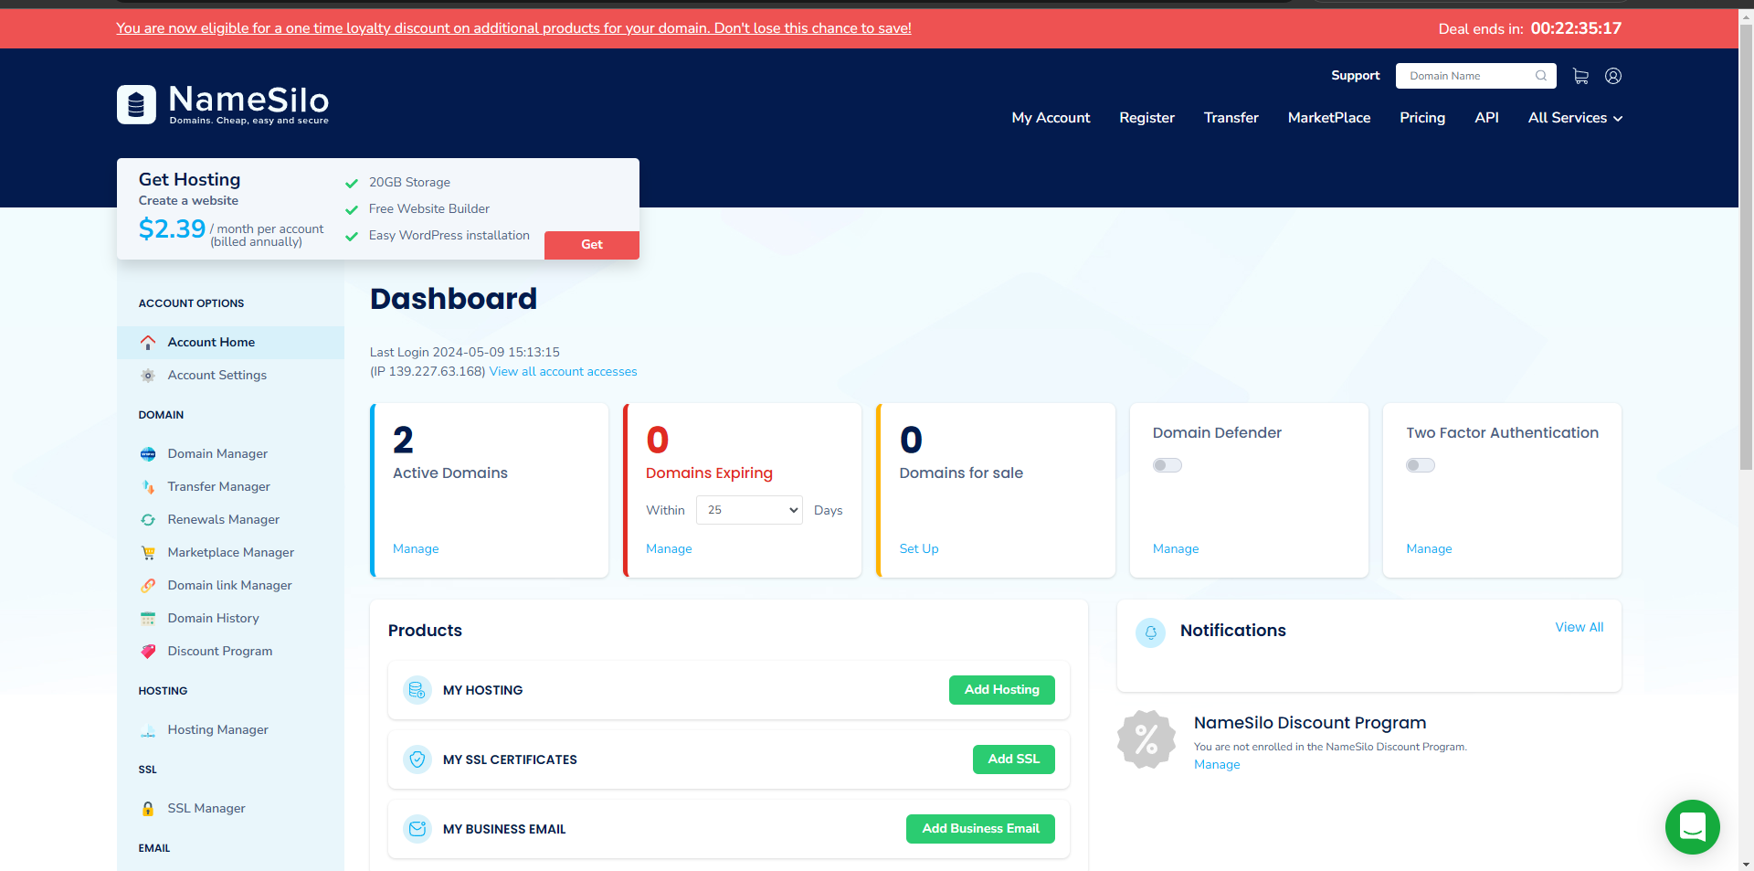Click the Marketplace Manager cart icon
Screen dimensions: 1754x871
(148, 553)
